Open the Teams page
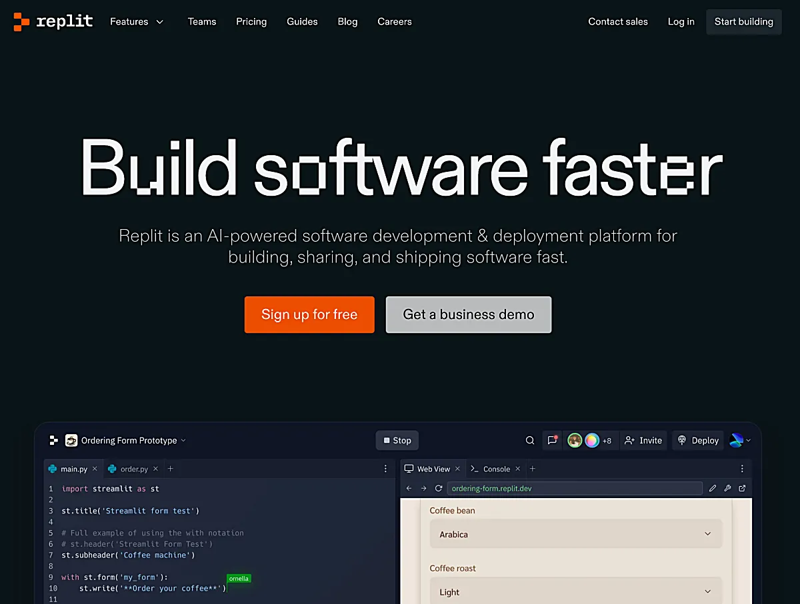800x604 pixels. coord(202,21)
